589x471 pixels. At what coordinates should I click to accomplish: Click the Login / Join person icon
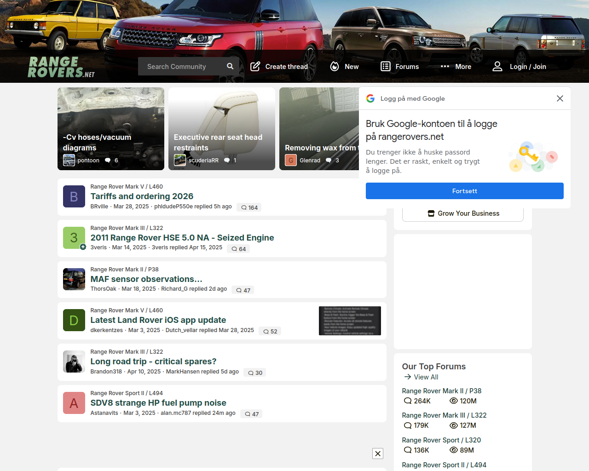497,66
